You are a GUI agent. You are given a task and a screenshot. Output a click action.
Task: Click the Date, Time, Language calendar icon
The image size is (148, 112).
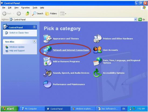click(98, 62)
